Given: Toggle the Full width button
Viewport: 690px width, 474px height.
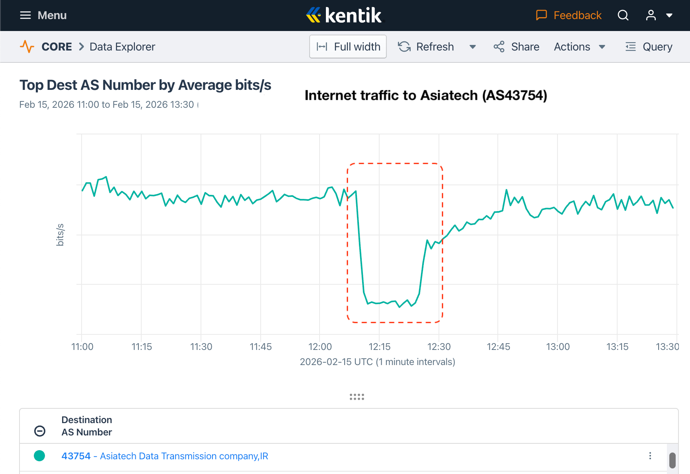Looking at the screenshot, I should tap(348, 47).
